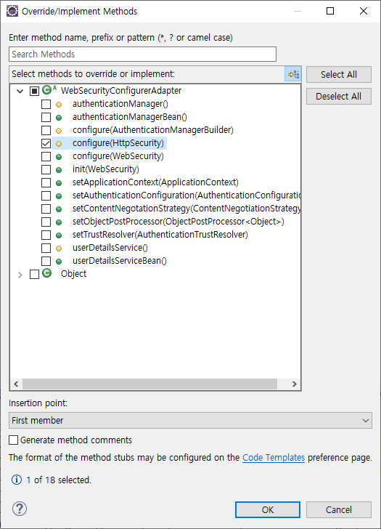Expand the Object tree node
Image resolution: width=381 pixels, height=529 pixels.
point(20,275)
